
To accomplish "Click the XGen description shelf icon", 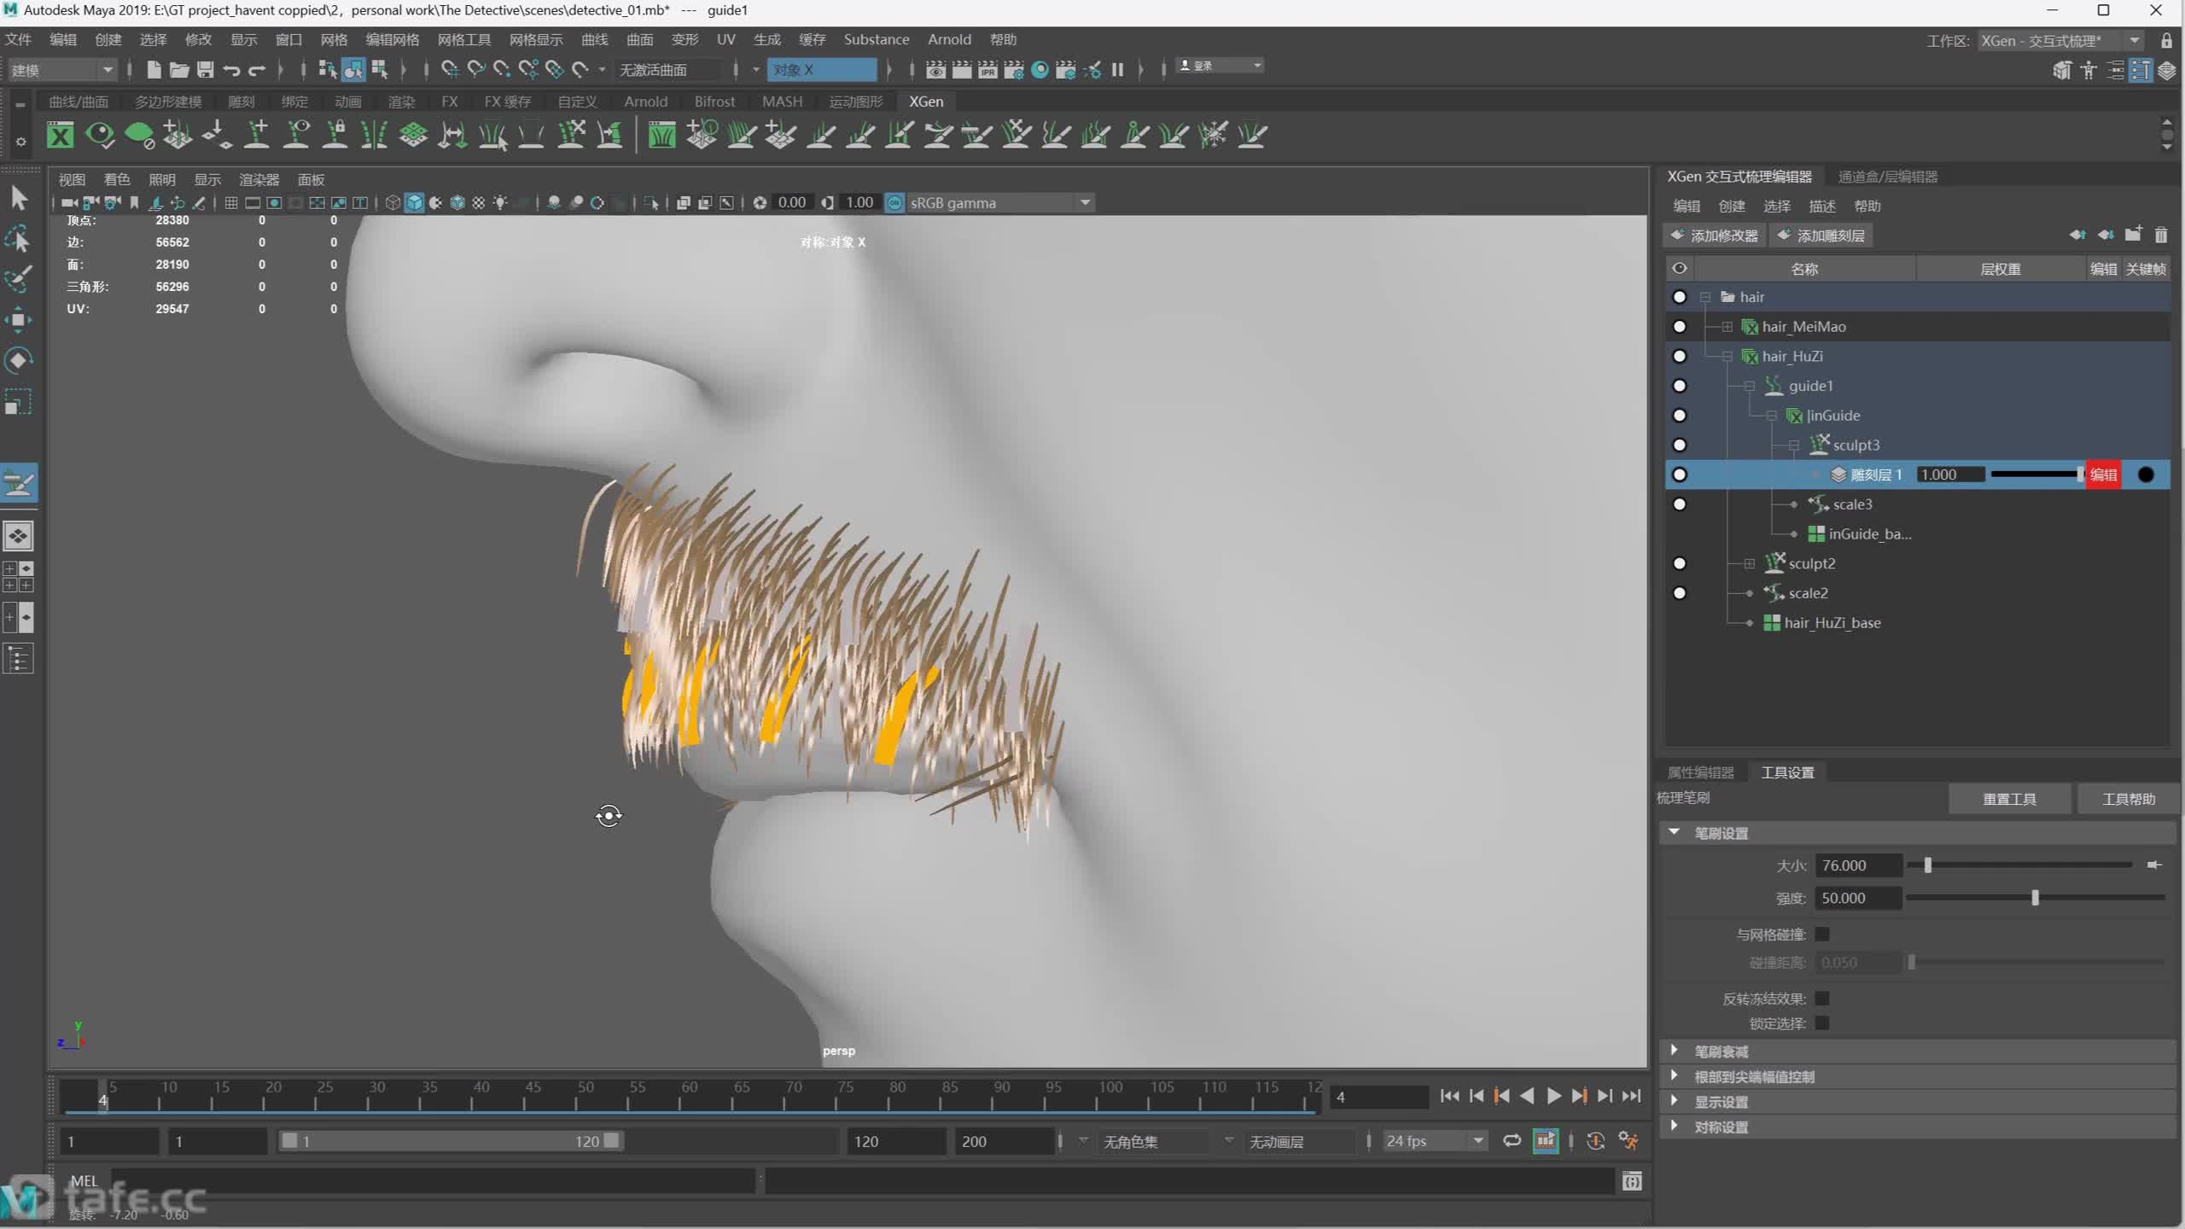I will point(60,135).
